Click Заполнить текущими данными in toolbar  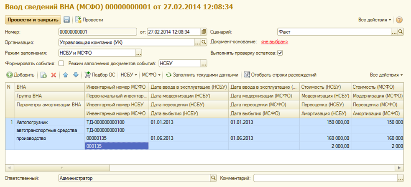pyautogui.click(x=202, y=75)
